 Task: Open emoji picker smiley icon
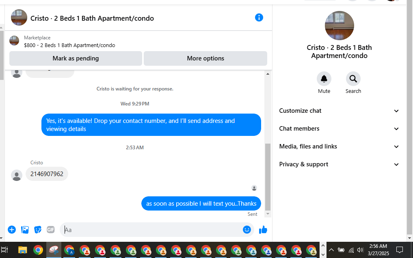pyautogui.click(x=247, y=230)
